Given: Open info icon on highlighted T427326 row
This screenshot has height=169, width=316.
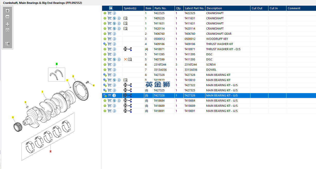Looking at the screenshot, I should click(114, 95).
